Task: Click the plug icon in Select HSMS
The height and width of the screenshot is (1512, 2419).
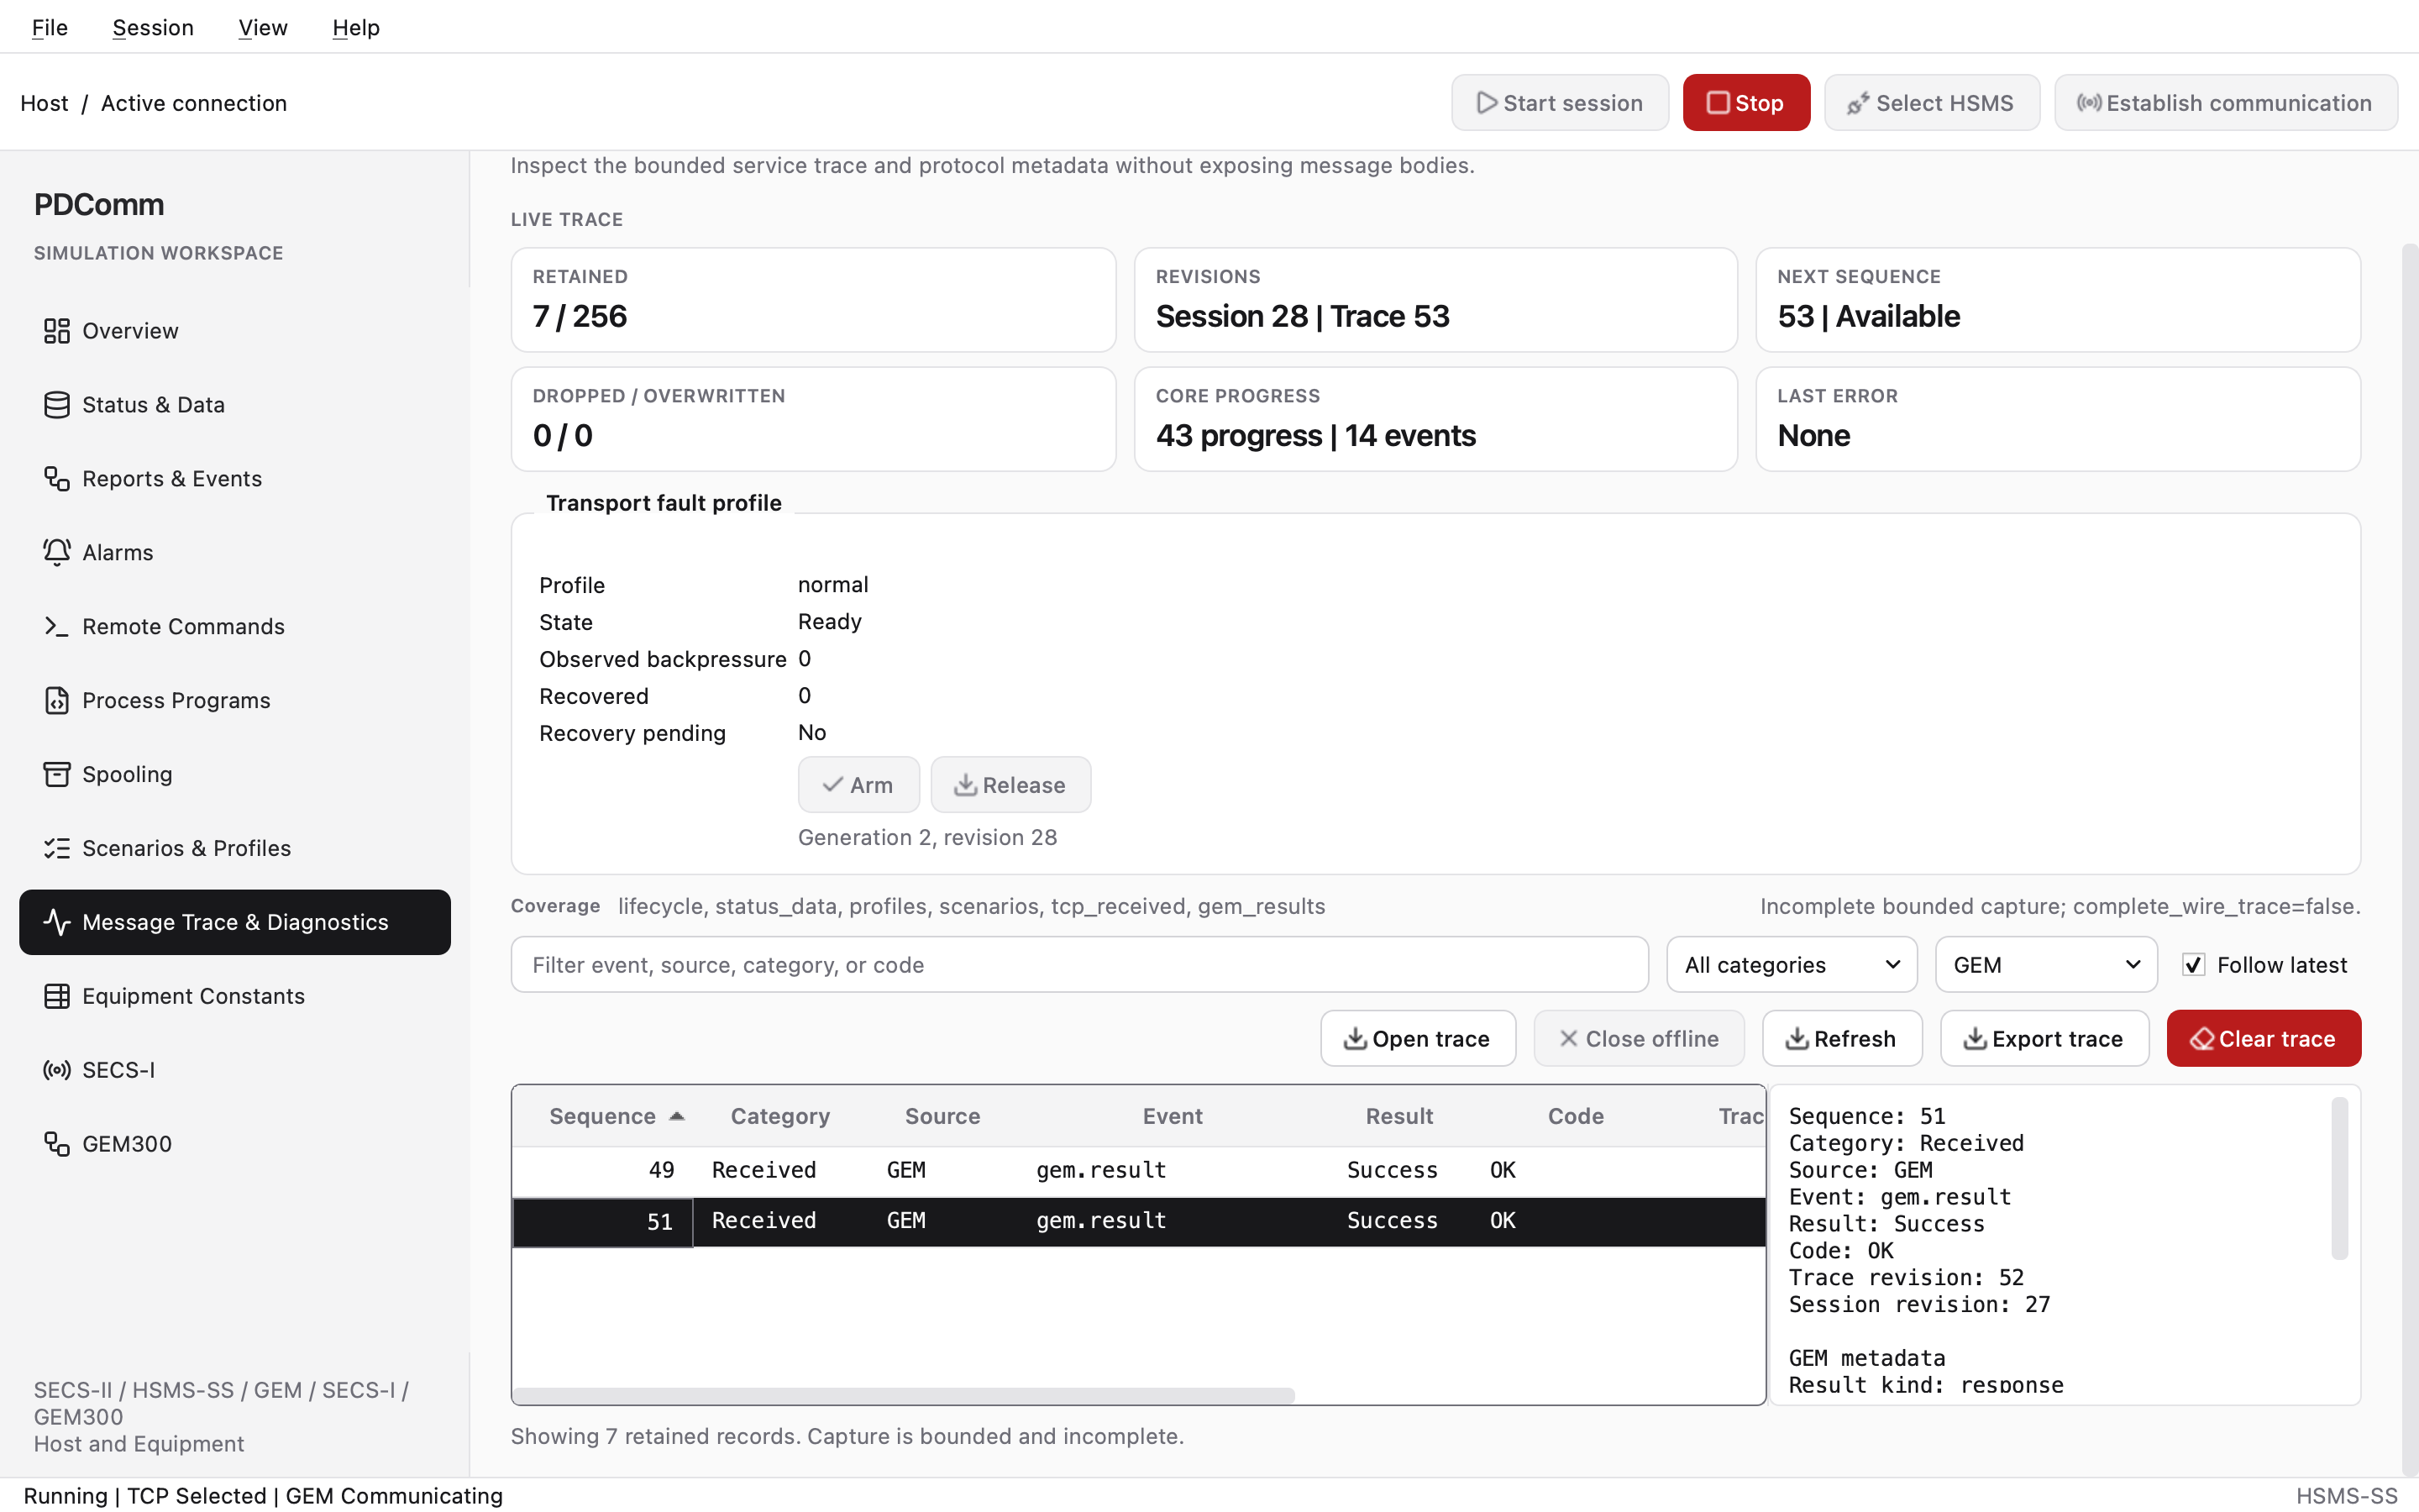Action: (x=1858, y=103)
